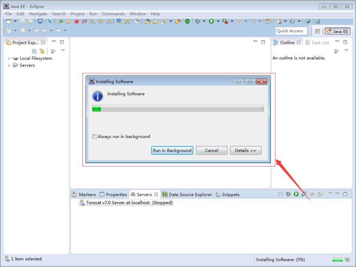356x267 pixels.
Task: Tick the Always run in background checkbox
Action: tap(94, 136)
